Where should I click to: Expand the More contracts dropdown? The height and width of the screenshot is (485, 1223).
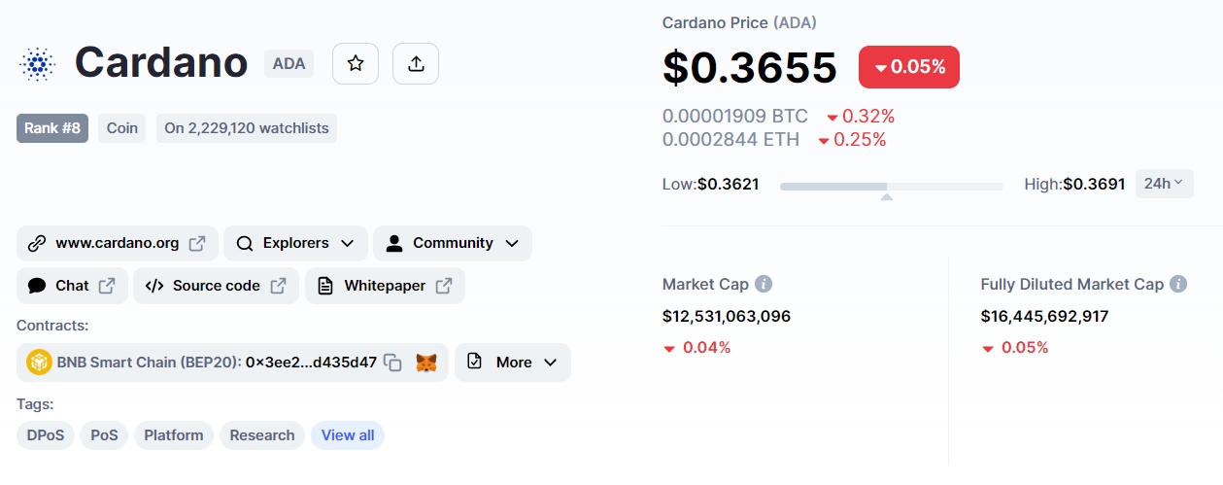coord(513,363)
